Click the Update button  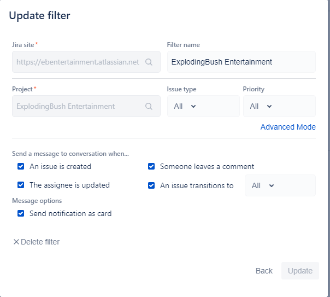pos(300,271)
